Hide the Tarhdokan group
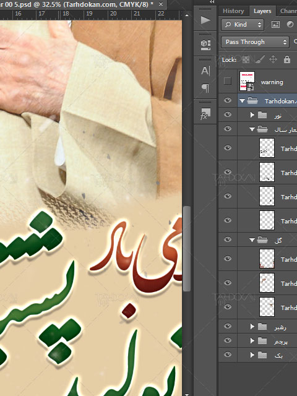The height and width of the screenshot is (396, 297). click(x=228, y=100)
